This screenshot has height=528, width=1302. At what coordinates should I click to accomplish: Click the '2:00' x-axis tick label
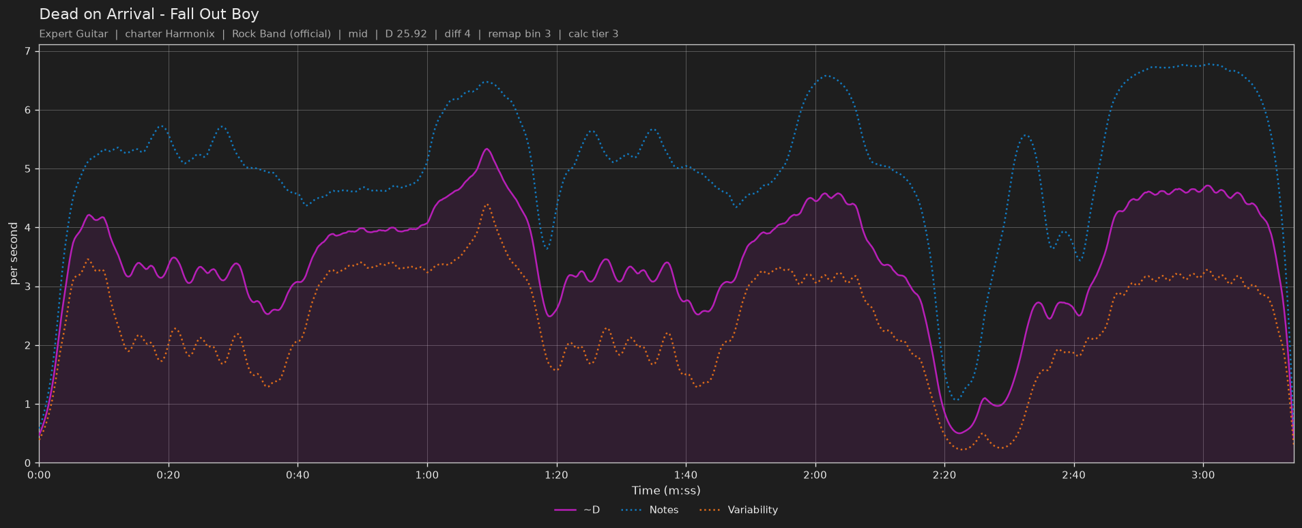(x=815, y=475)
